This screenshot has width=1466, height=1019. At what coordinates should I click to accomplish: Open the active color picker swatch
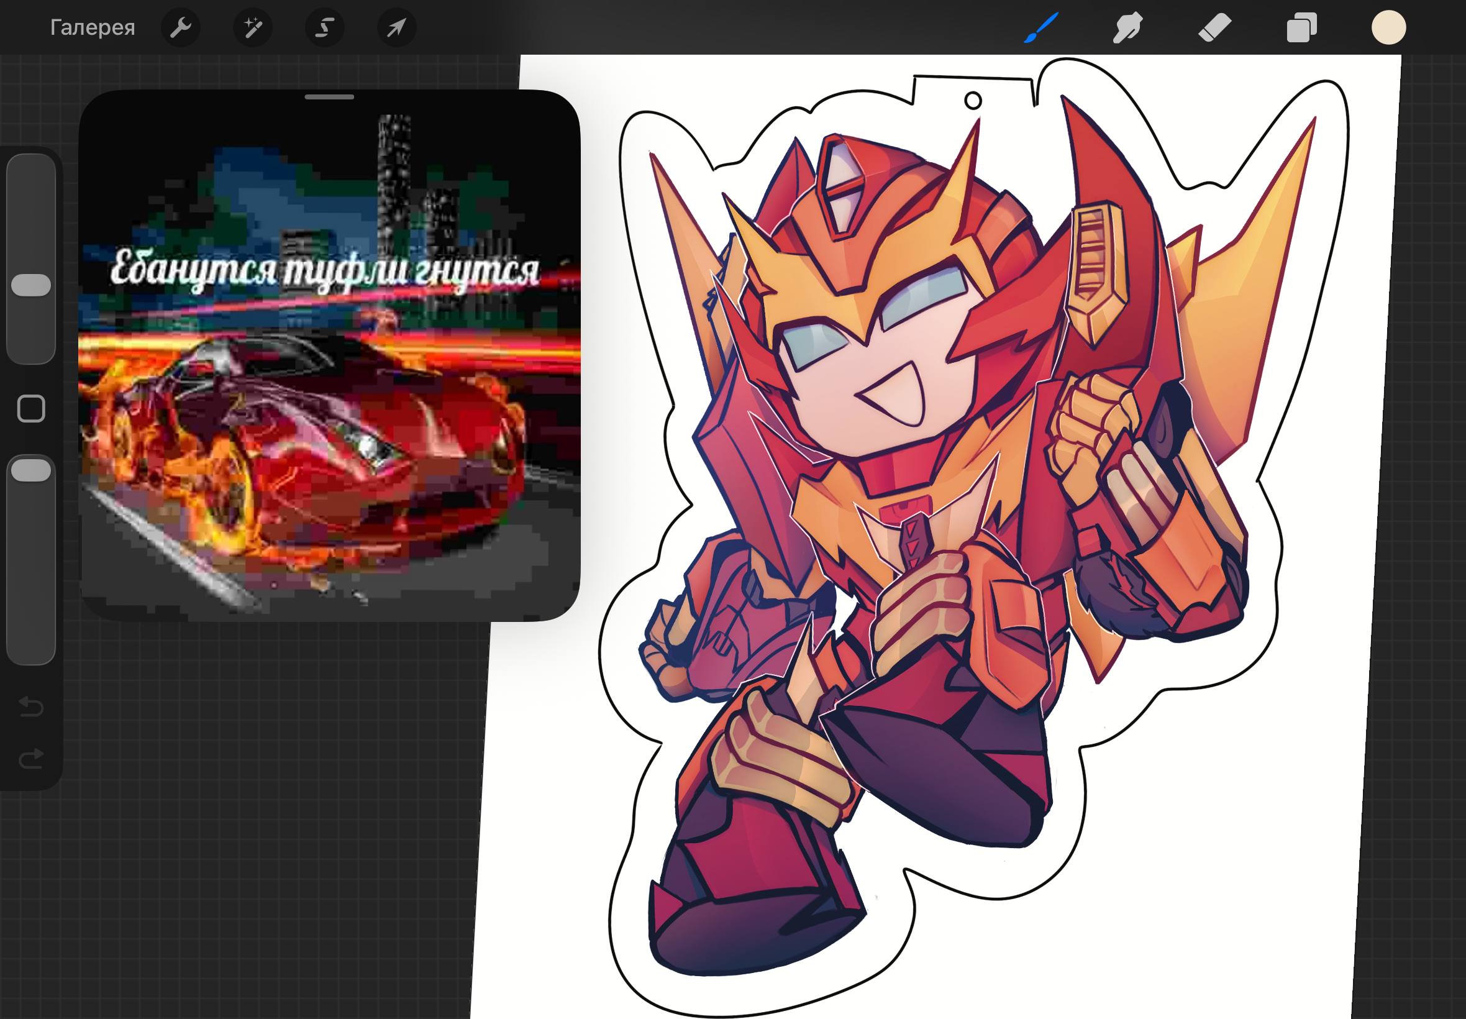coord(1389,27)
